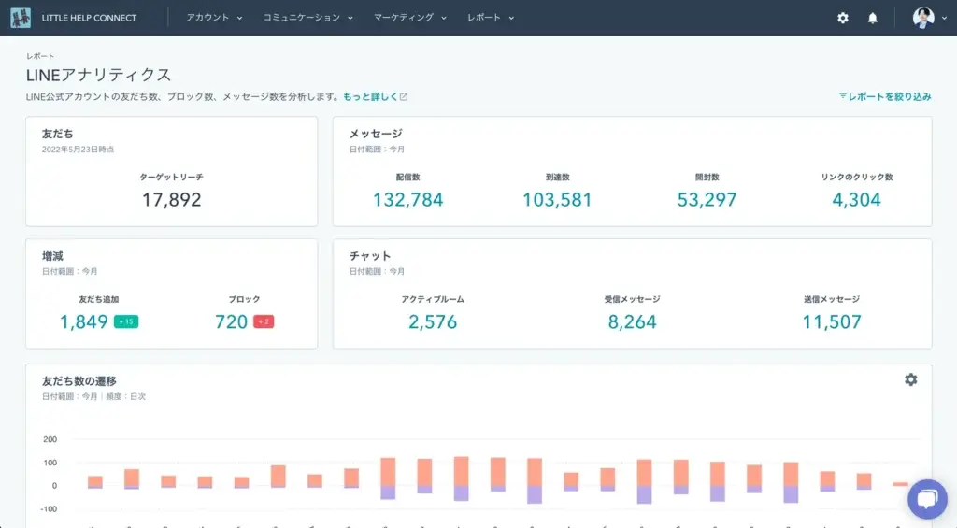Screen dimensions: 957x528
Task: Click the user profile avatar
Action: [x=922, y=18]
